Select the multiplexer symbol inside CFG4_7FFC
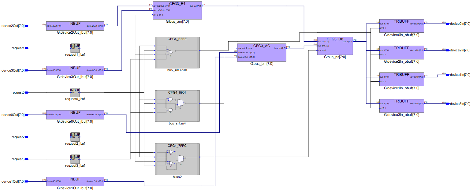 pyautogui.click(x=181, y=158)
